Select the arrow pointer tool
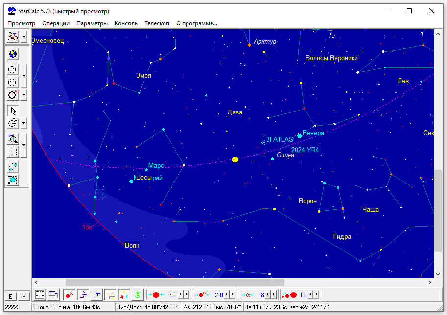 13,110
